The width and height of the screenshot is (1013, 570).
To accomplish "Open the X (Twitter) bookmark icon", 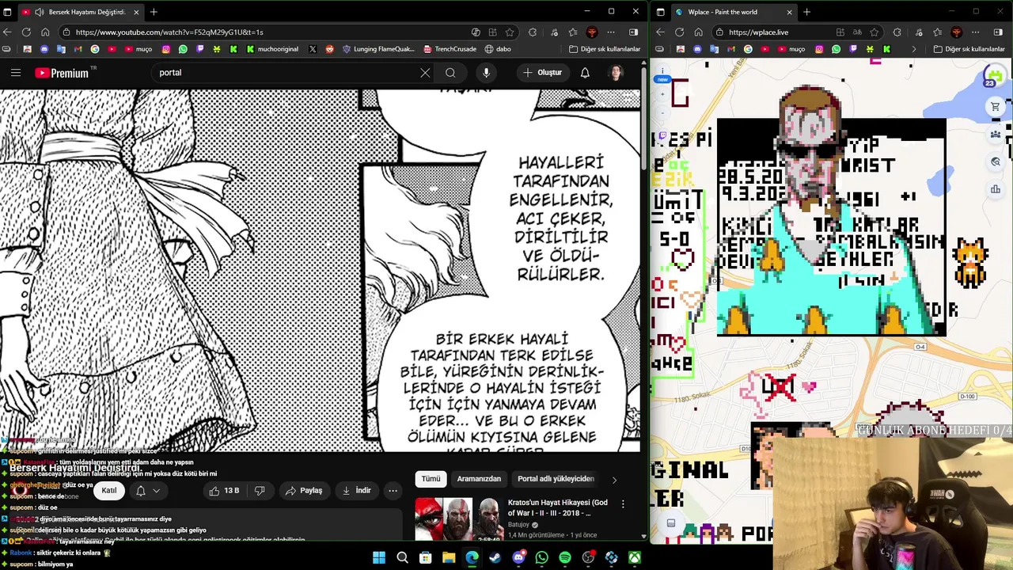I will point(312,49).
